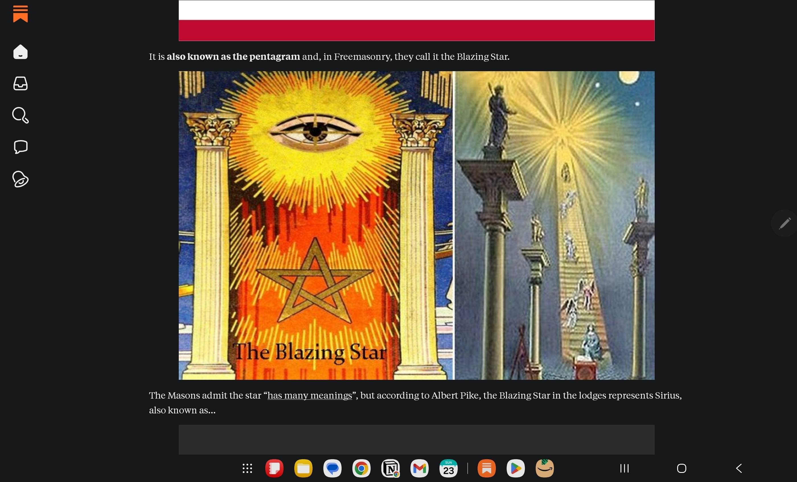797x482 pixels.
Task: Tap the Android home navigation button
Action: click(x=681, y=468)
